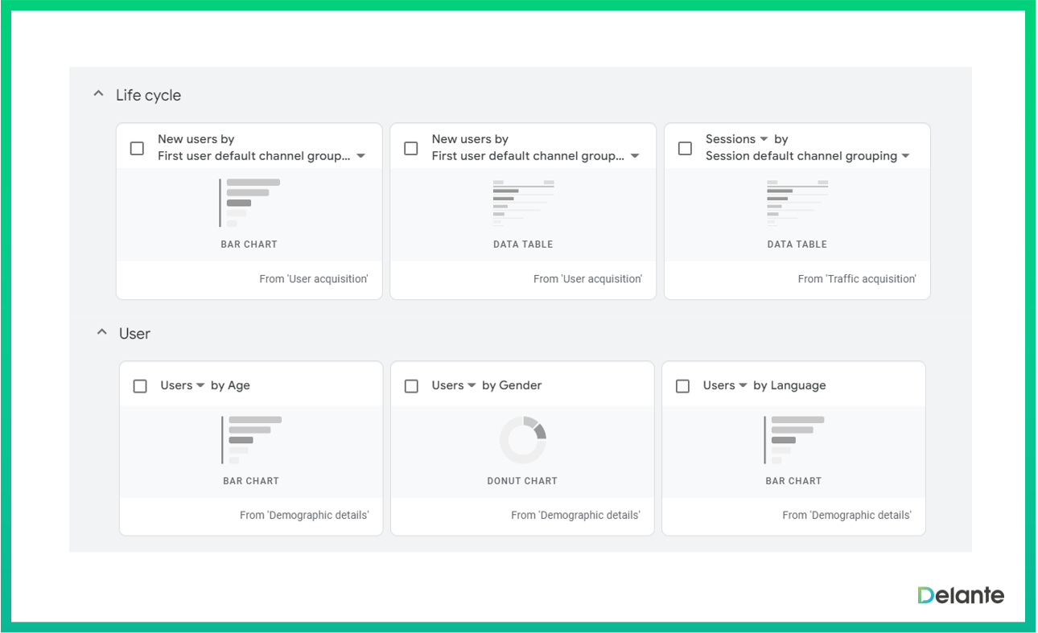Open Users metric dropdown in Language card
This screenshot has width=1038, height=633.
pyautogui.click(x=743, y=385)
